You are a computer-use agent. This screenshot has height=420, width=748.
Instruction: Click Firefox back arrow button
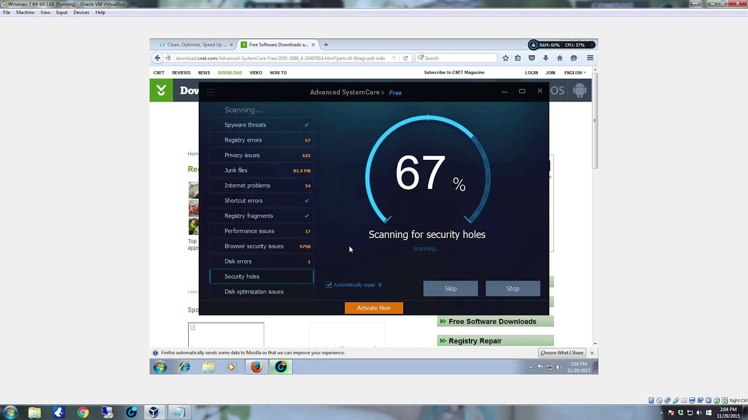tap(157, 58)
